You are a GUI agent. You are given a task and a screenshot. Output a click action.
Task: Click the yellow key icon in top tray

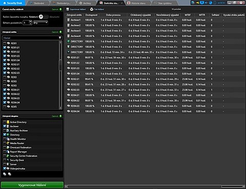pos(197,3)
